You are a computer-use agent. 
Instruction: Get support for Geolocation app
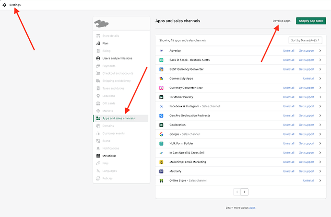(307, 125)
